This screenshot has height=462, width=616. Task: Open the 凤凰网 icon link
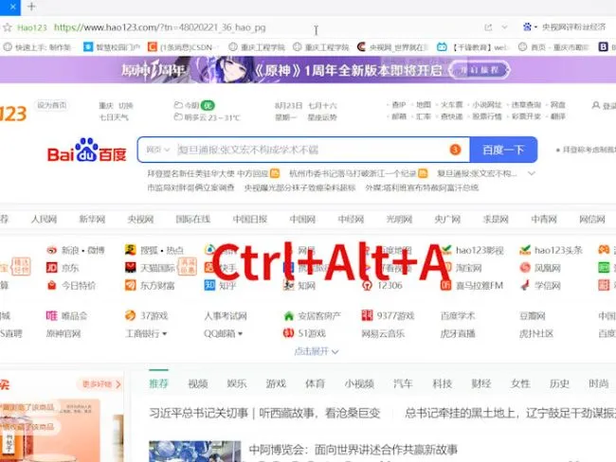pyautogui.click(x=525, y=268)
